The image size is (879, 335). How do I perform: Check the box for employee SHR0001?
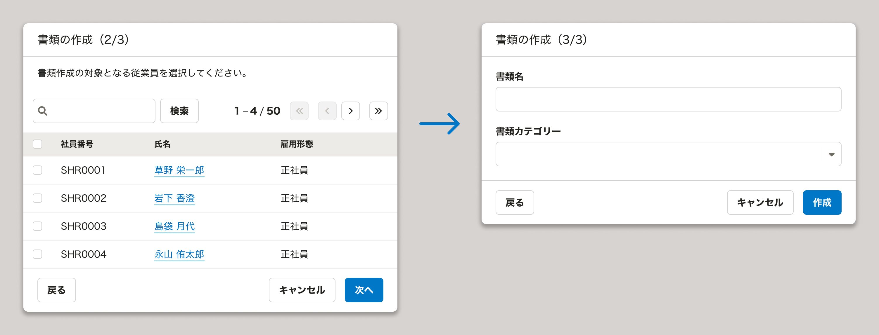(37, 170)
